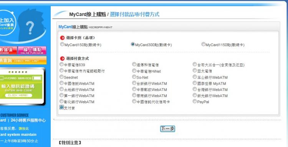Open the orange Check Pay List button
This screenshot has width=288, height=147.
[x=23, y=60]
